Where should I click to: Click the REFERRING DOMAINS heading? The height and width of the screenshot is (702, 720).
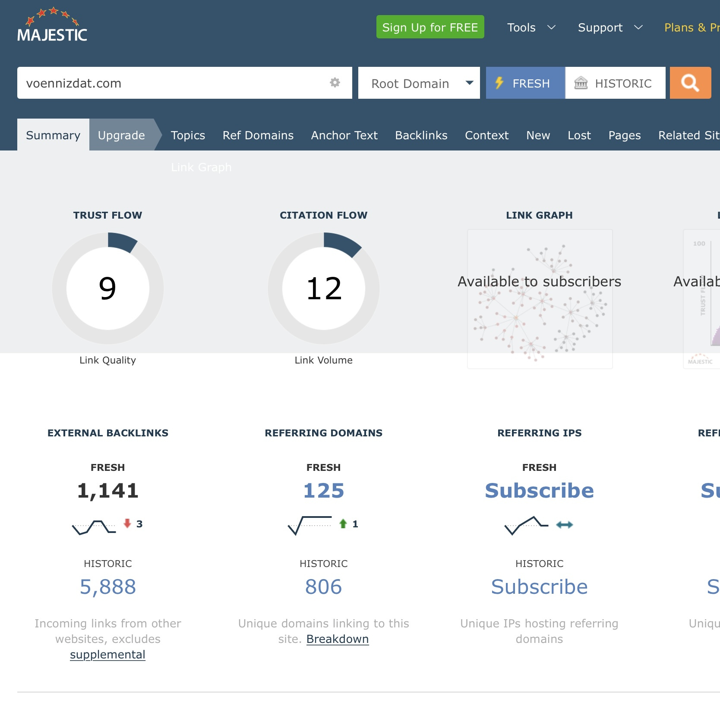point(324,433)
